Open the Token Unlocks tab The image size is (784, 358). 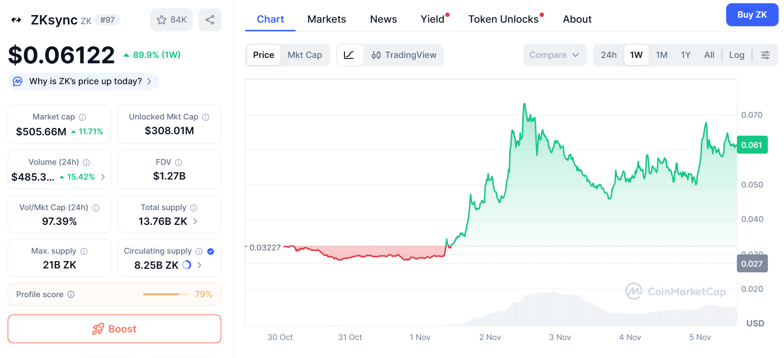(x=503, y=19)
